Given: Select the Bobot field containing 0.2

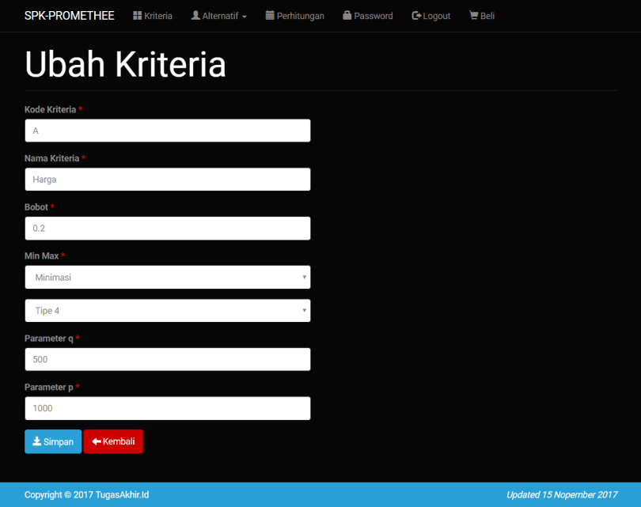Looking at the screenshot, I should [x=167, y=228].
